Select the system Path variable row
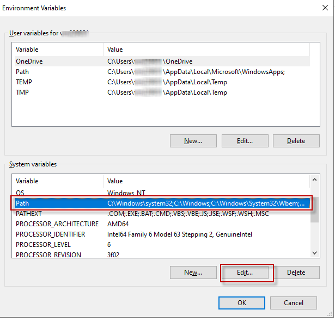 click(x=162, y=203)
